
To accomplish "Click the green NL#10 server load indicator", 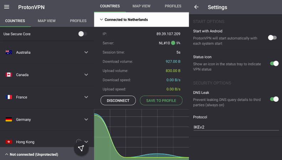I will click(x=173, y=43).
